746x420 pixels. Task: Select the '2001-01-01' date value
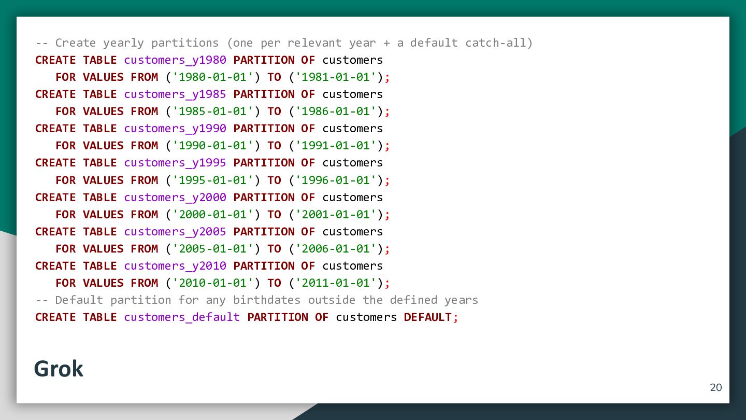point(336,215)
